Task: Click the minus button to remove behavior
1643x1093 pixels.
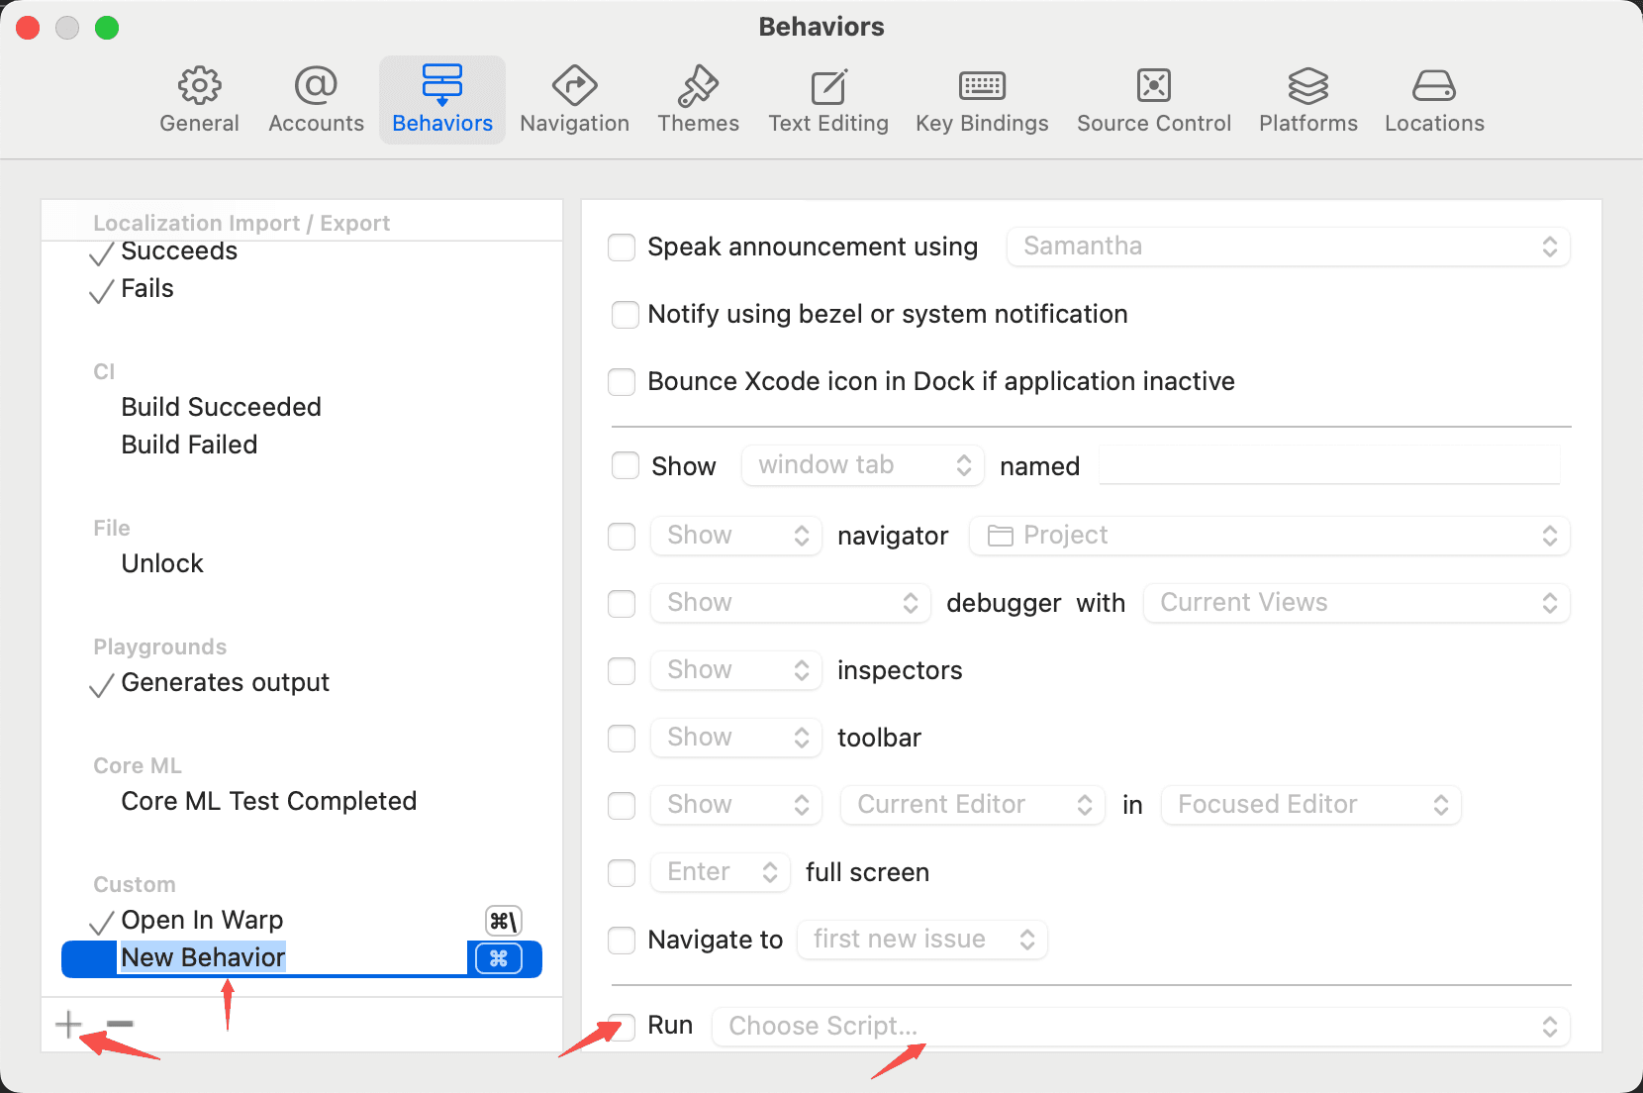Action: pyautogui.click(x=120, y=1024)
